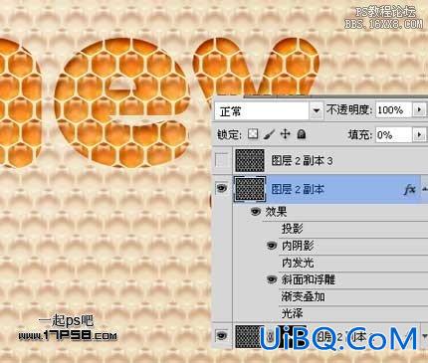
Task: Open the blend mode dropdown showing 正常
Action: pos(269,111)
